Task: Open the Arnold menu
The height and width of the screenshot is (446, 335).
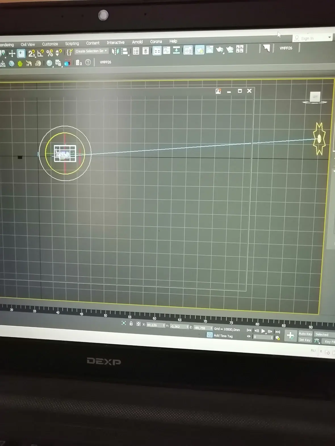Action: [x=137, y=42]
